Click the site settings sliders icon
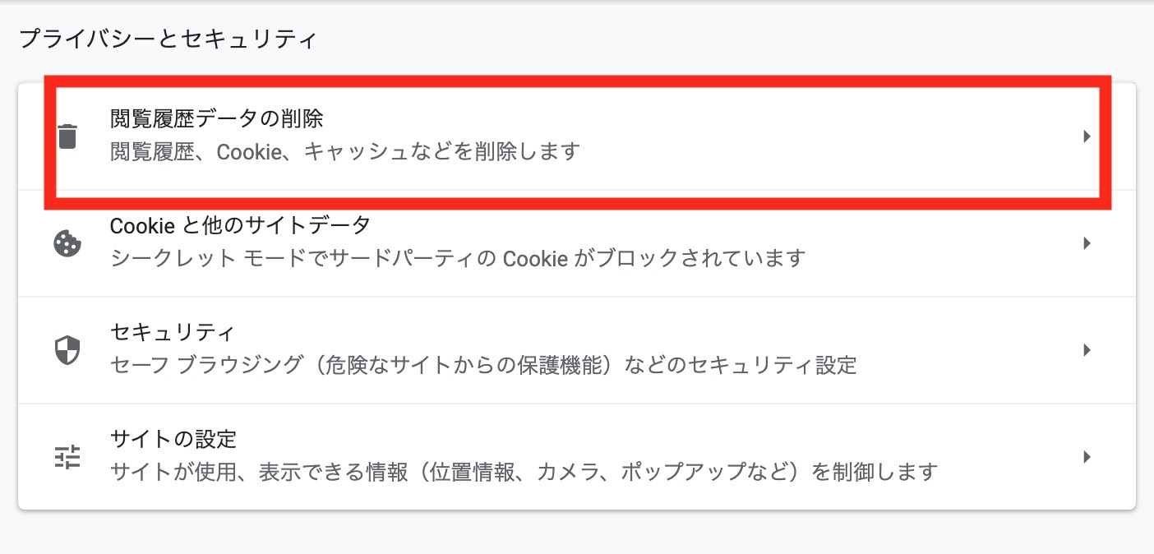 tap(67, 457)
